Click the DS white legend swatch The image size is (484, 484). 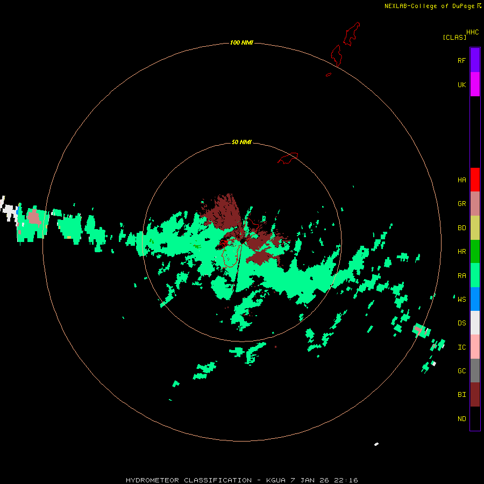click(475, 323)
